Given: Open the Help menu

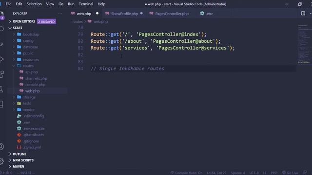Looking at the screenshot, I should pyautogui.click(x=101, y=4).
